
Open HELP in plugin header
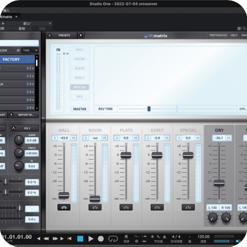click(x=234, y=35)
